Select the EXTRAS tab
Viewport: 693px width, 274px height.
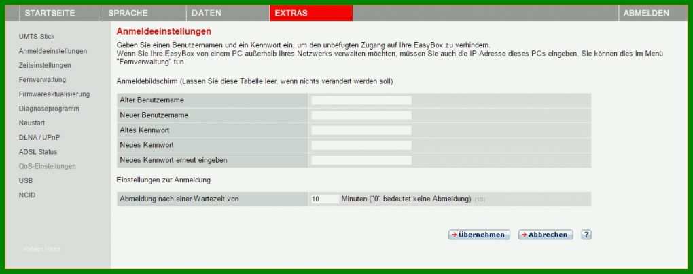point(311,14)
